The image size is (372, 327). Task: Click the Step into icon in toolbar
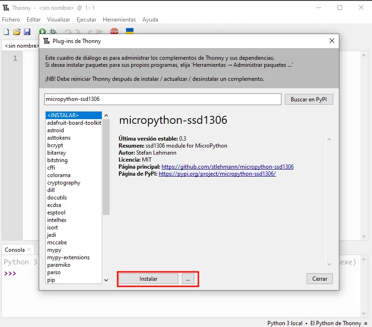(x=77, y=31)
